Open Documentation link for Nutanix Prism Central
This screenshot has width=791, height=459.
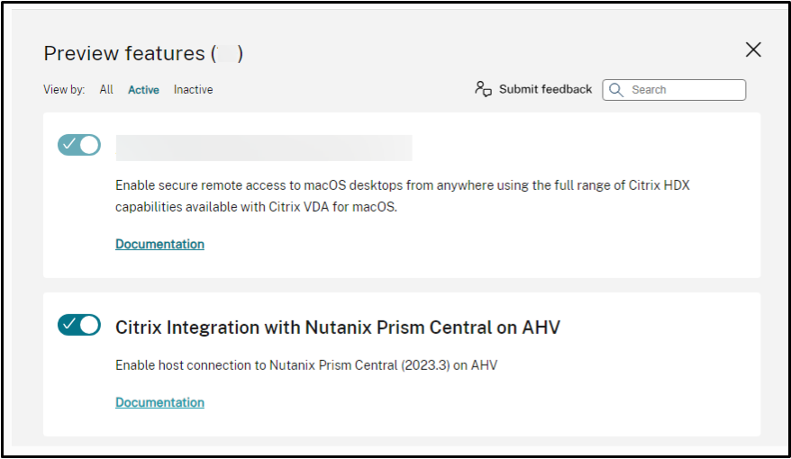coord(159,402)
